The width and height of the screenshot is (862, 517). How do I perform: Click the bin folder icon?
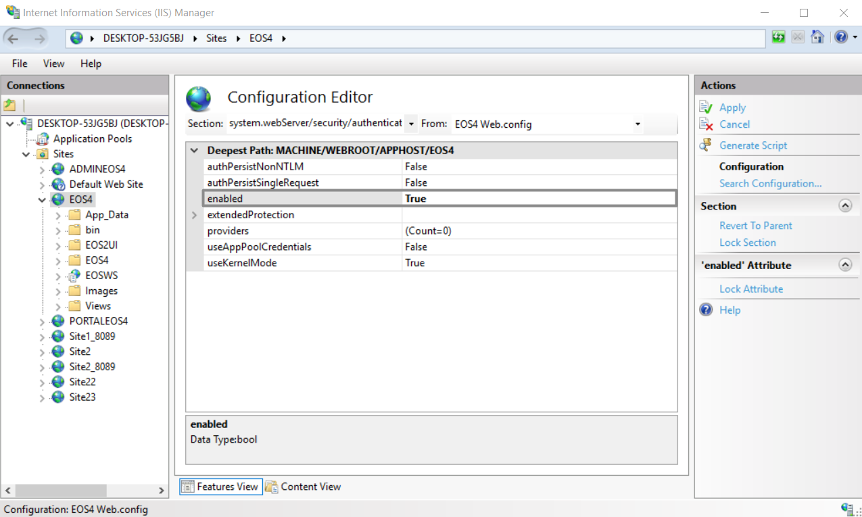[74, 230]
